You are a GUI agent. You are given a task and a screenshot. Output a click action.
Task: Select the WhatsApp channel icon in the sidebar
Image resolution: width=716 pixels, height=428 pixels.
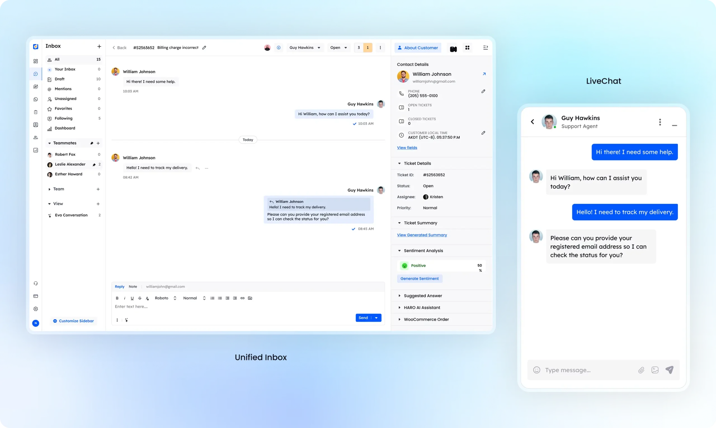(36, 99)
